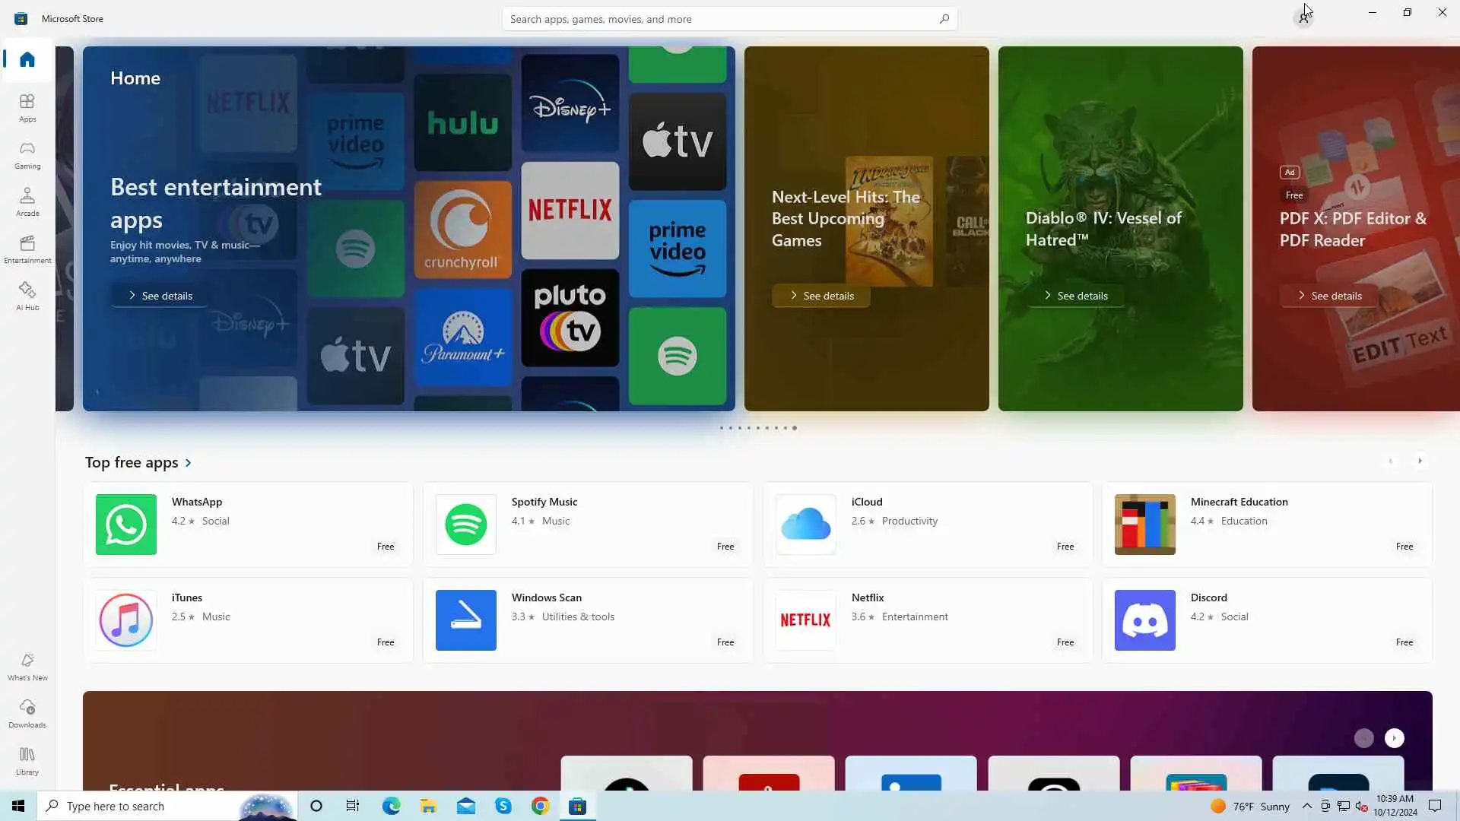The height and width of the screenshot is (821, 1460).
Task: Open the Apps section in sidebar
Action: 27,107
